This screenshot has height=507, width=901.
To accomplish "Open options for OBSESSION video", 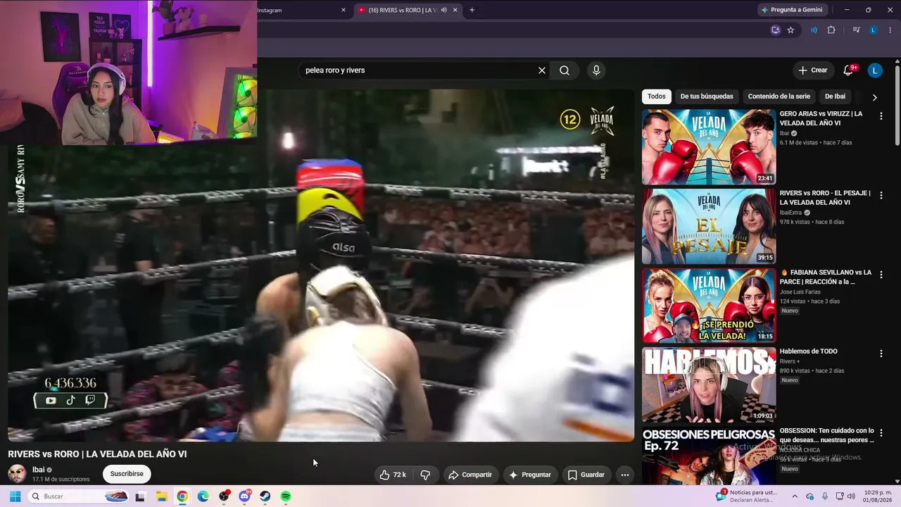I will tap(881, 433).
